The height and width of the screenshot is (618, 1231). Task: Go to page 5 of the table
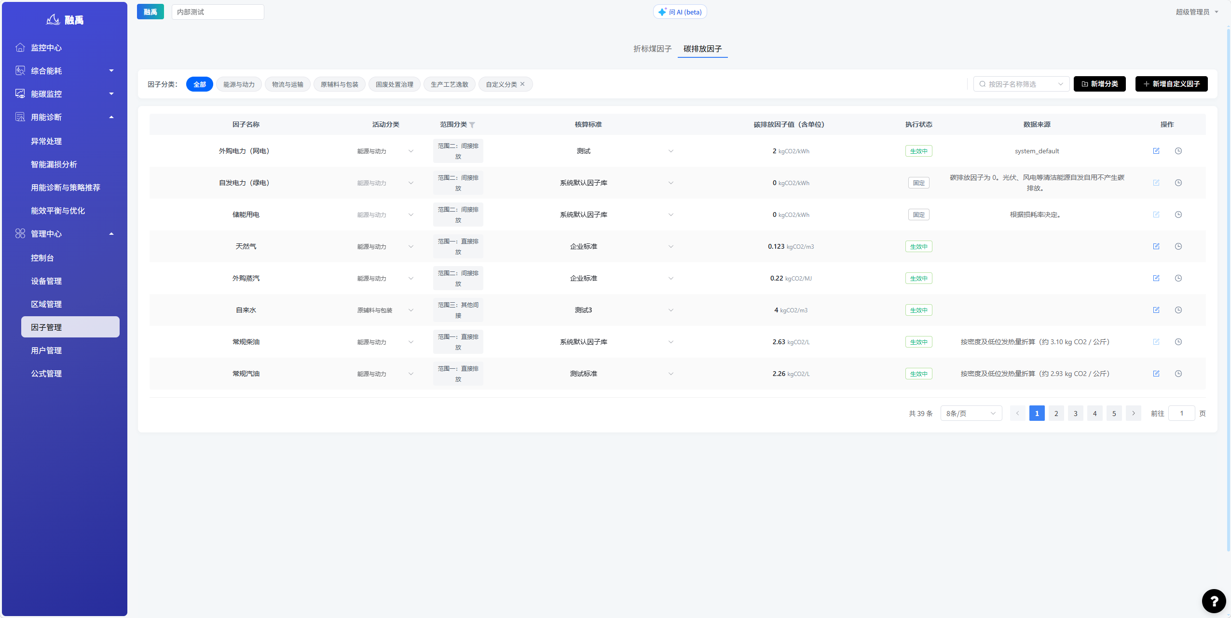[x=1114, y=413]
